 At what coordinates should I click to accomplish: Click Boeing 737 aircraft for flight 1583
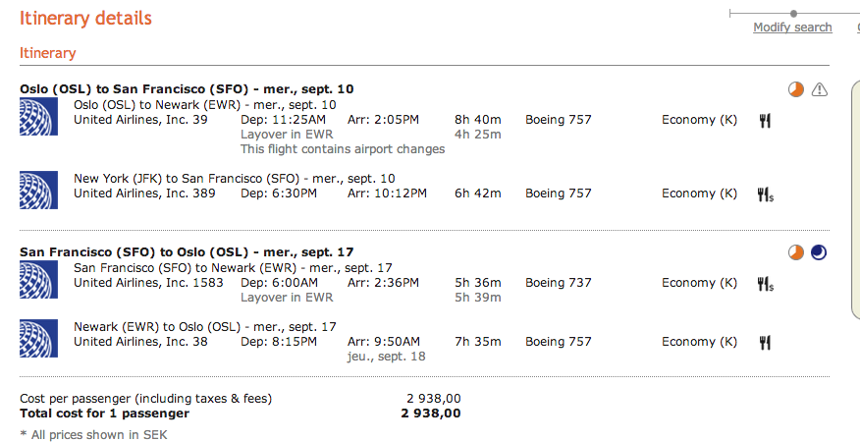[x=559, y=283]
